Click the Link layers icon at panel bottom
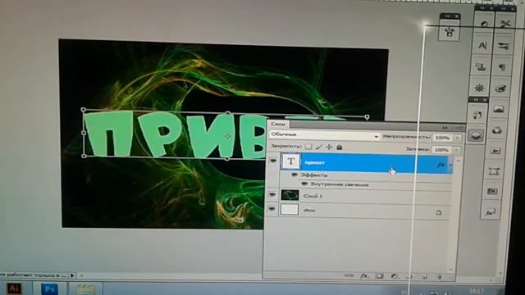Image resolution: width=525 pixels, height=295 pixels. (349, 275)
